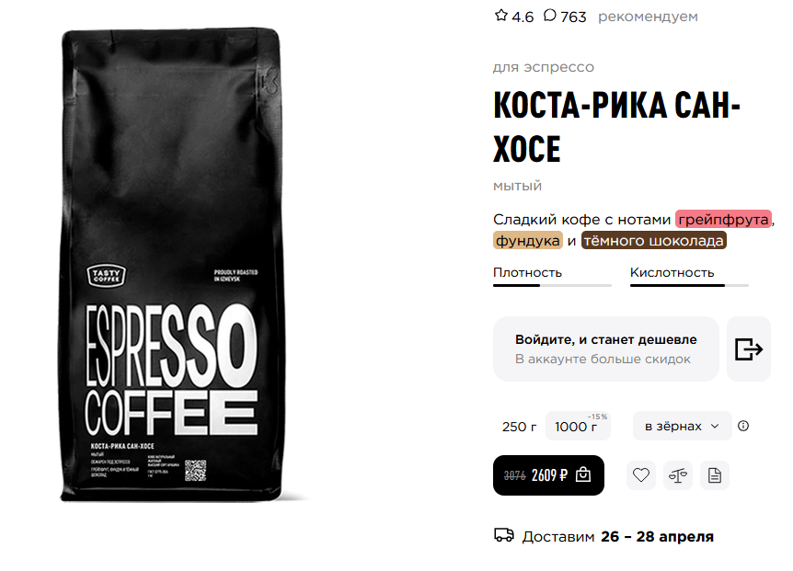
Task: Select the 1000 г weight option
Action: pos(578,426)
